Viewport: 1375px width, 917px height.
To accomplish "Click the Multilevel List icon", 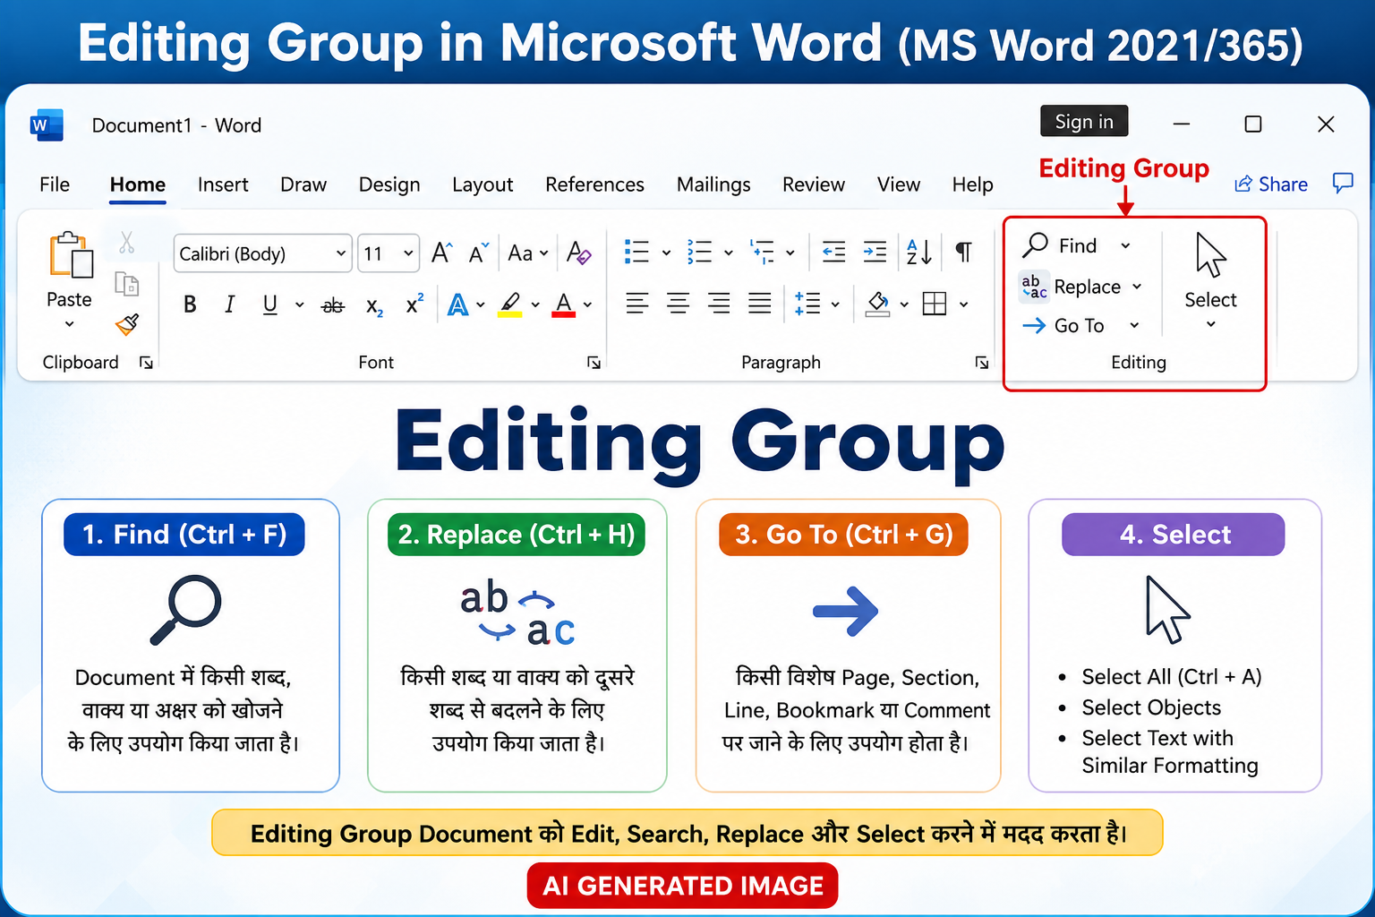I will point(762,253).
